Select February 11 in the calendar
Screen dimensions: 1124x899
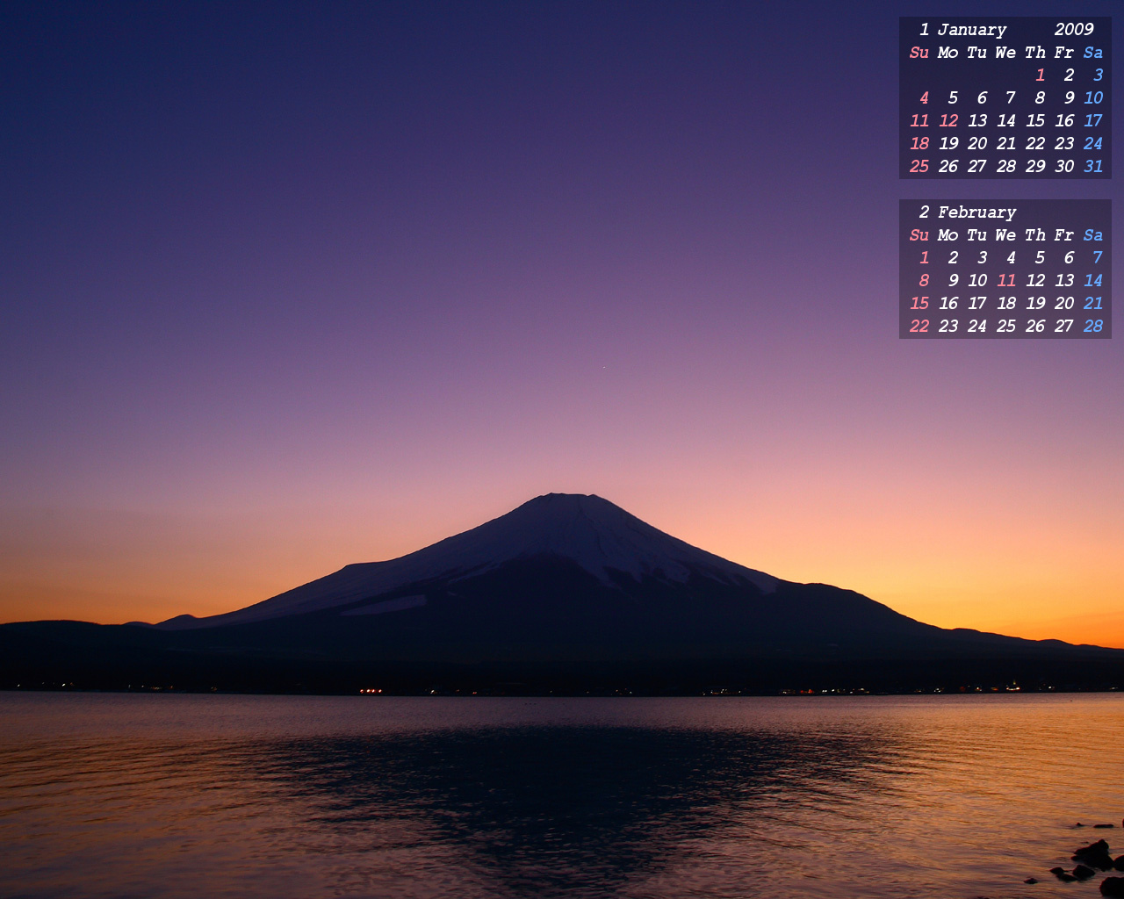tap(1006, 281)
